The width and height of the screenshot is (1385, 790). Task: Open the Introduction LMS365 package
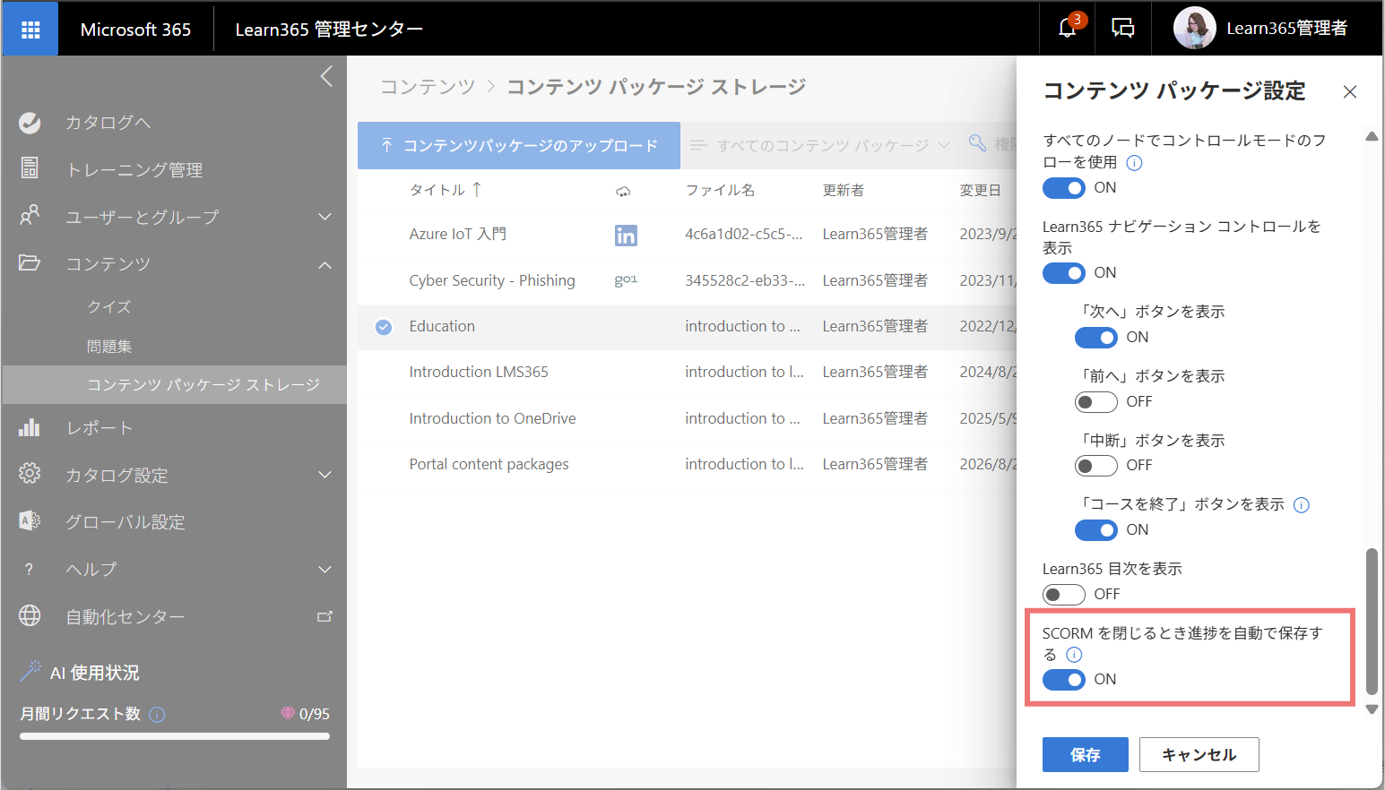coord(479,372)
